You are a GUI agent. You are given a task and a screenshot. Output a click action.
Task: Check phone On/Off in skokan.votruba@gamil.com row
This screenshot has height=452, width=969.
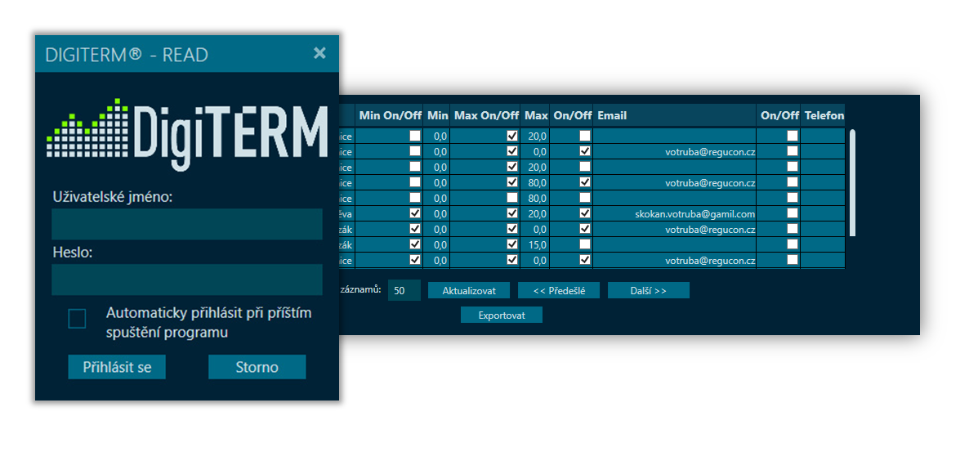click(x=793, y=213)
